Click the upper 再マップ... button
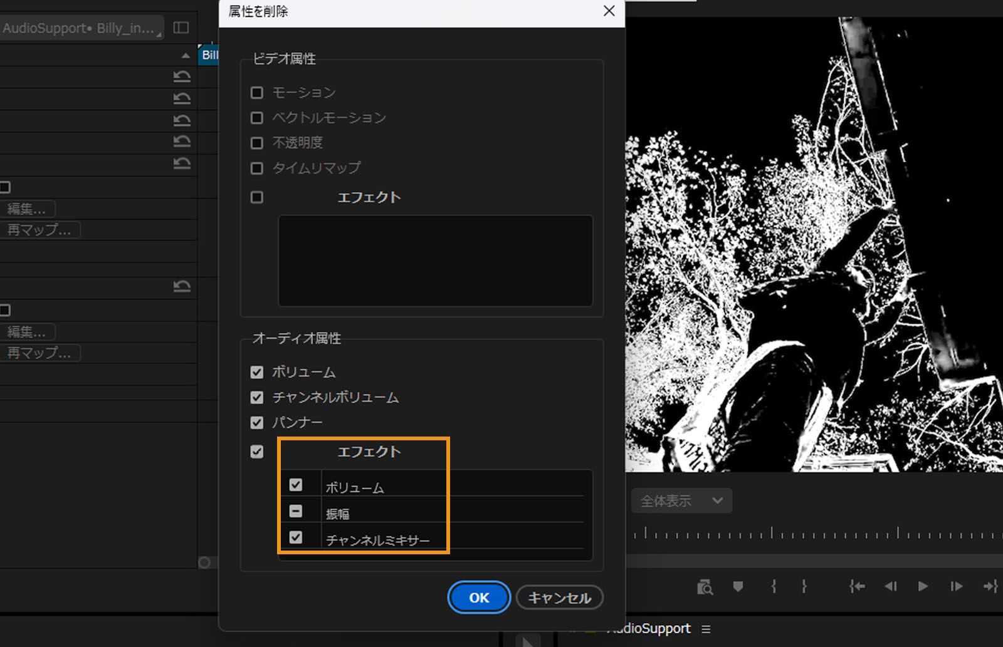The width and height of the screenshot is (1003, 647). [40, 230]
